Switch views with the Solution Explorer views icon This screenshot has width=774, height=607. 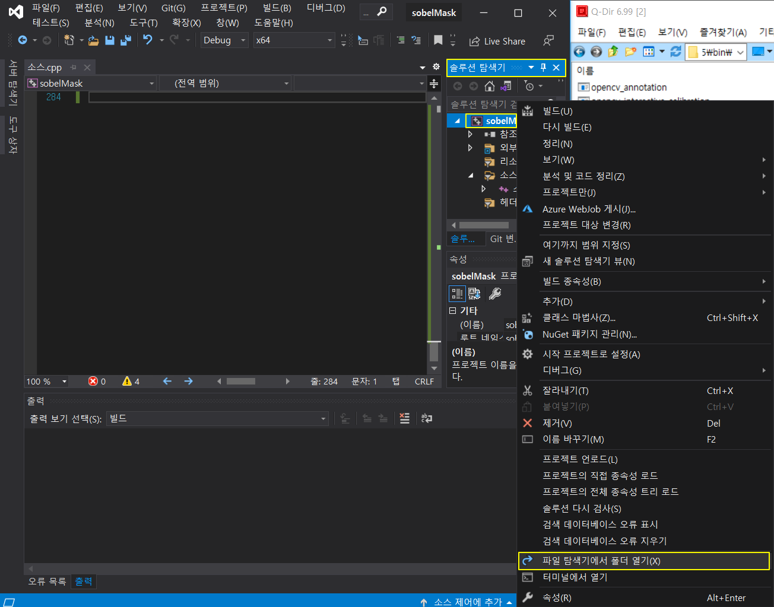(x=506, y=86)
